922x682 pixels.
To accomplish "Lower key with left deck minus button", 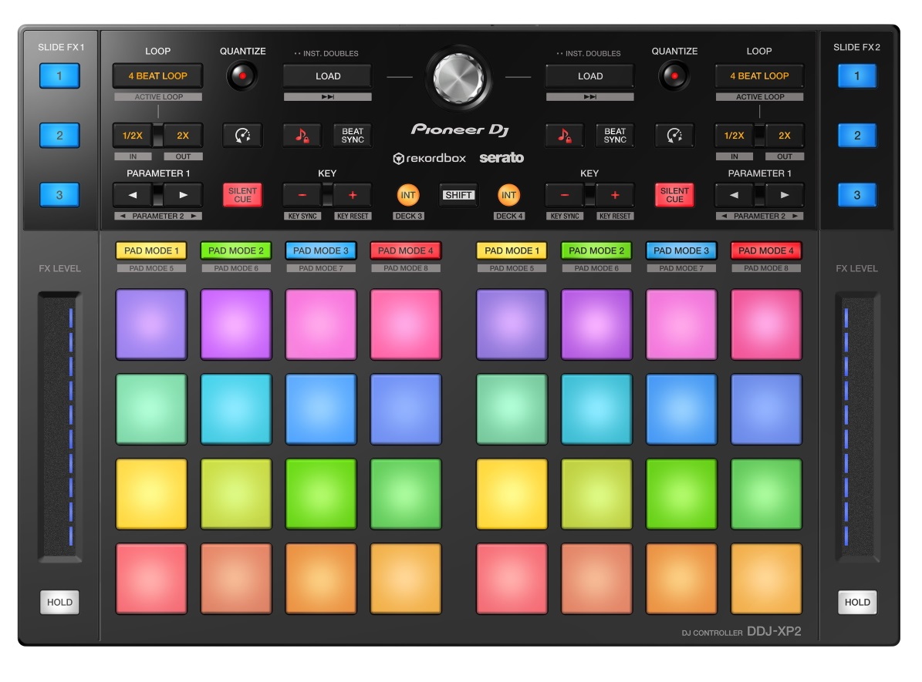I will coord(302,195).
